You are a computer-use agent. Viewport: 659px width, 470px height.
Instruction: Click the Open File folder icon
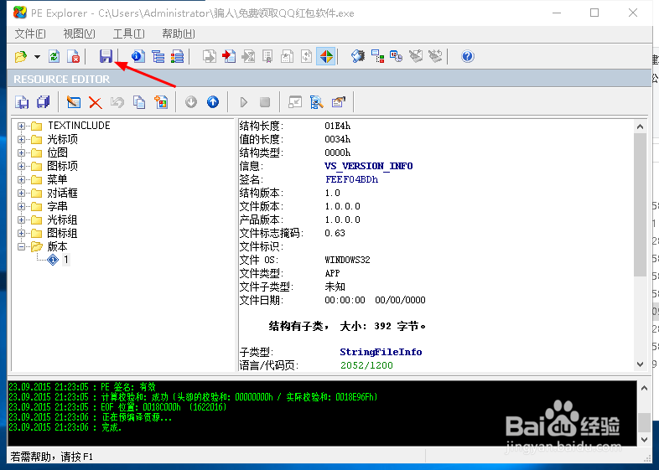pyautogui.click(x=21, y=56)
